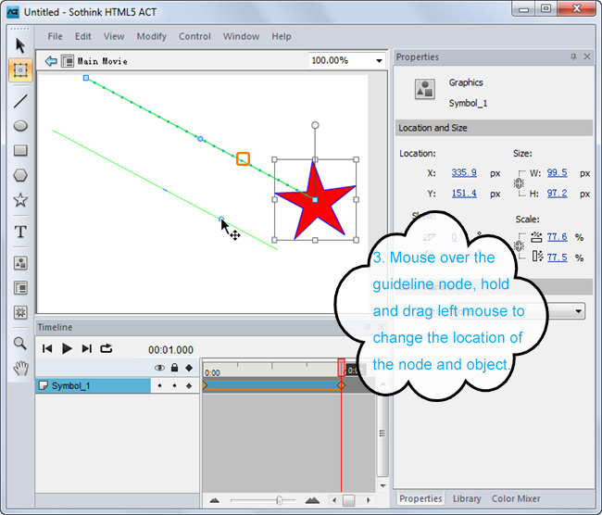This screenshot has height=515, width=602.
Task: Click the timeline zoom slider handle
Action: point(279,500)
